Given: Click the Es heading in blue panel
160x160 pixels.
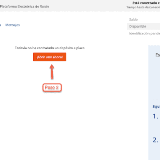Looking at the screenshot, I should point(158,55).
